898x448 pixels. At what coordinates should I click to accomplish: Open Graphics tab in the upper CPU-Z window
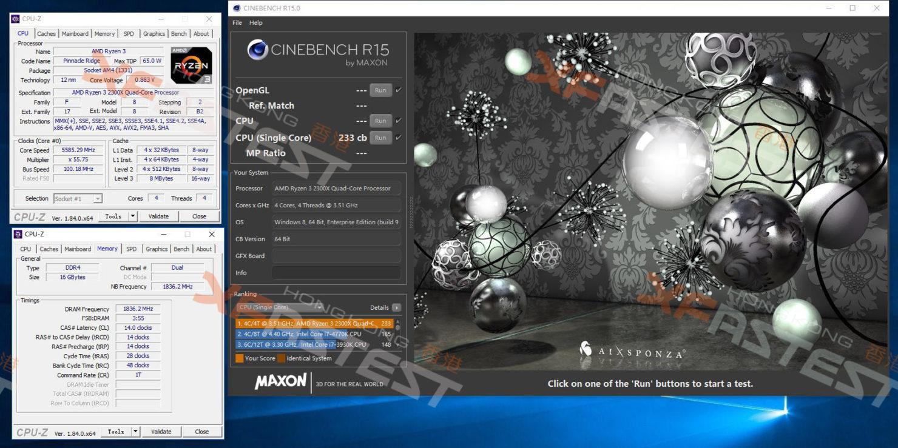point(154,34)
